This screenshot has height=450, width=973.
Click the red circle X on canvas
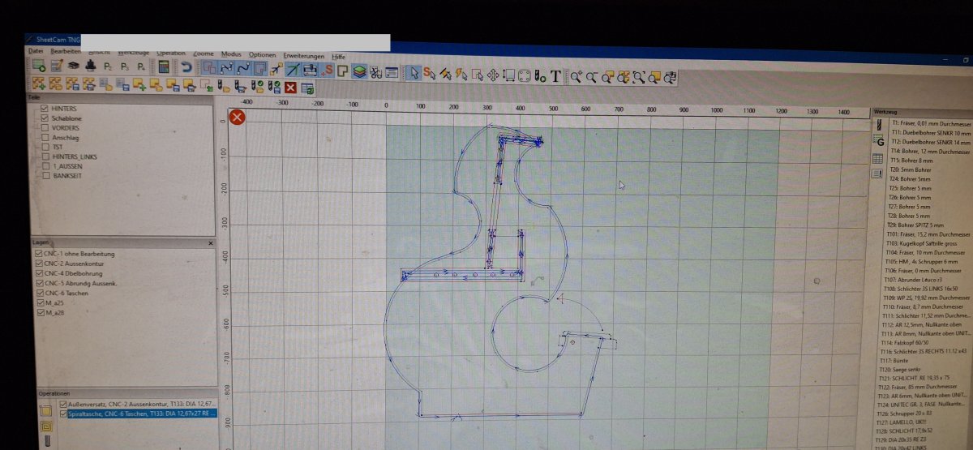(x=237, y=118)
